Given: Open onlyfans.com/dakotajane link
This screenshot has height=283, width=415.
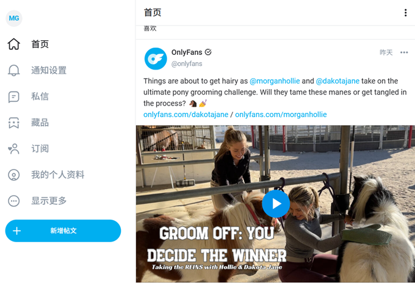Looking at the screenshot, I should coord(186,115).
